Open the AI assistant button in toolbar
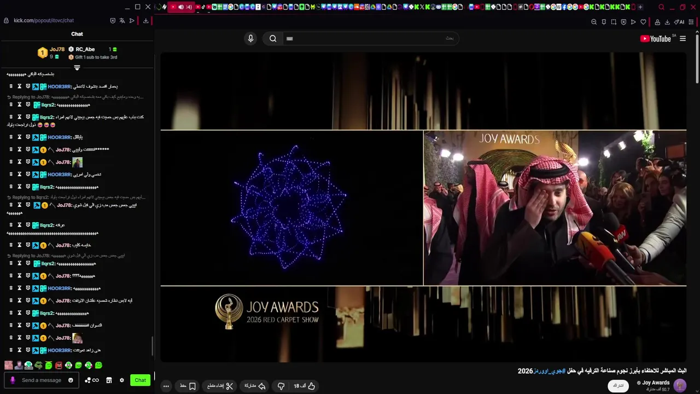Image resolution: width=700 pixels, height=394 pixels. [x=679, y=22]
